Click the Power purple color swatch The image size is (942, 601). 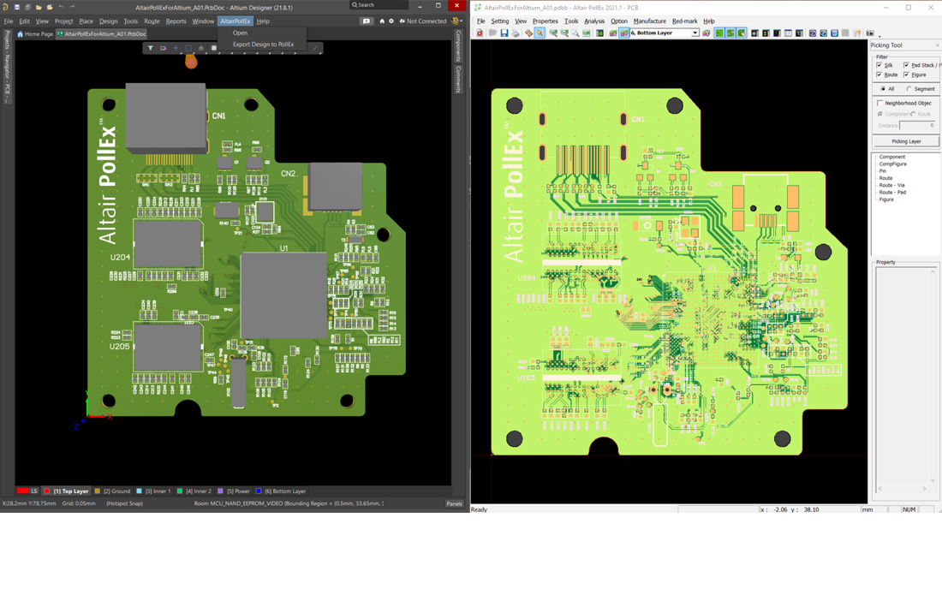pos(220,491)
